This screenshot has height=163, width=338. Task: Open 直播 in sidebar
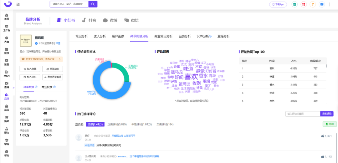(7, 85)
